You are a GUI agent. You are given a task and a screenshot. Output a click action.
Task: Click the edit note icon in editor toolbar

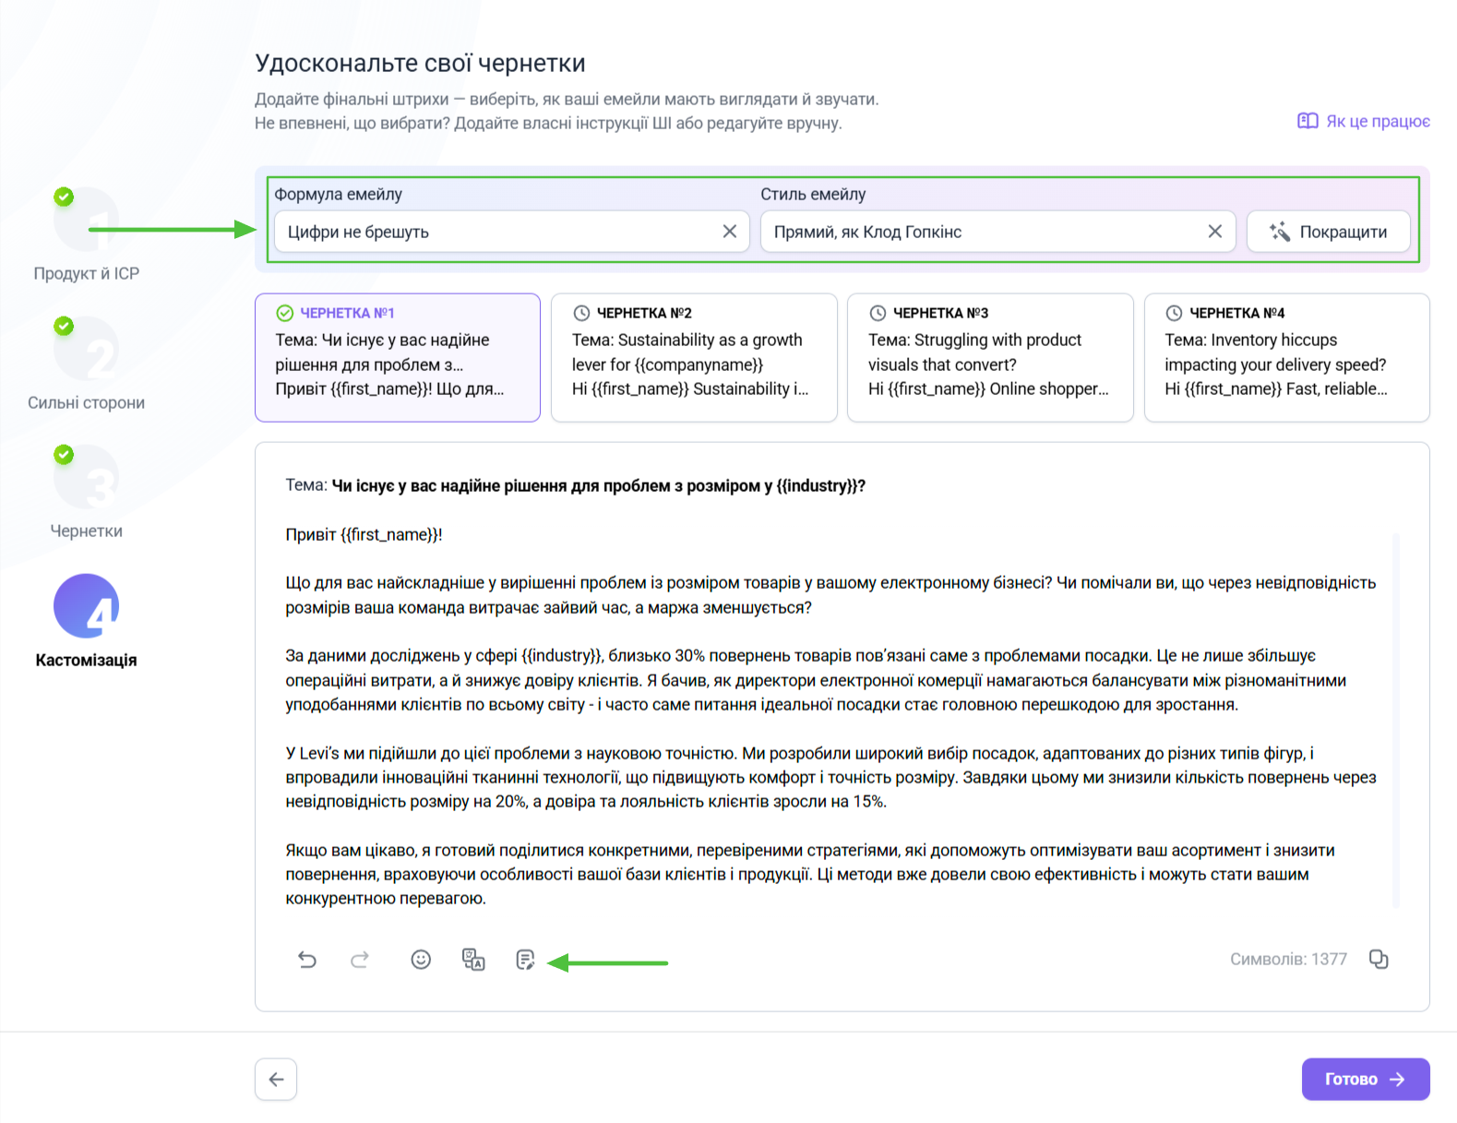tap(525, 960)
